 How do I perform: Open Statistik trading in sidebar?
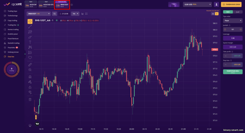click(x=14, y=43)
